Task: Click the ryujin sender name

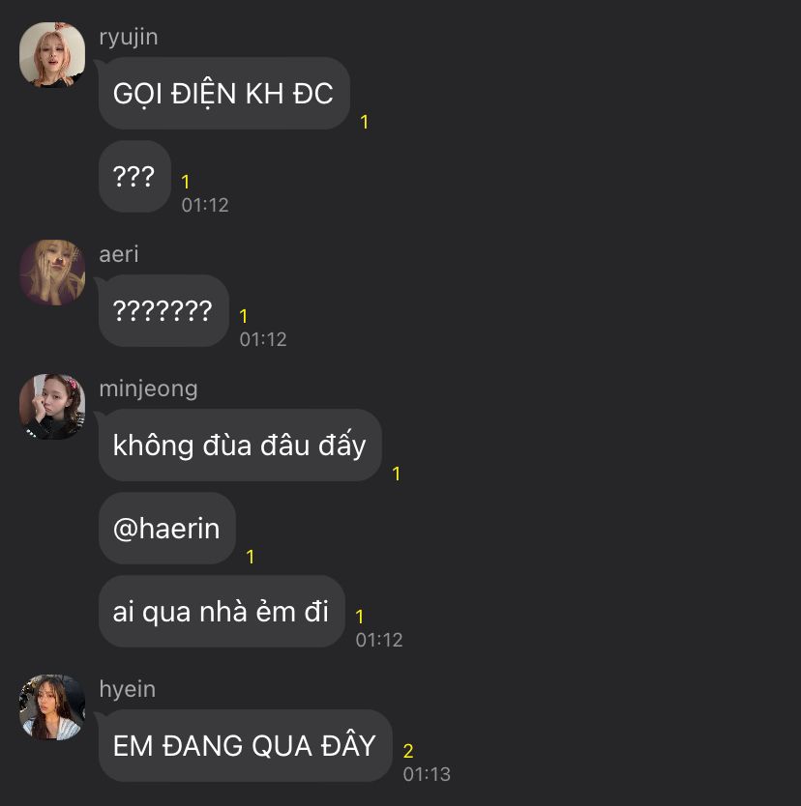Action: click(129, 38)
